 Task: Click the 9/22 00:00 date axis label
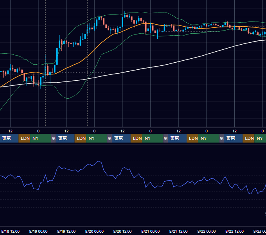pos(207,231)
